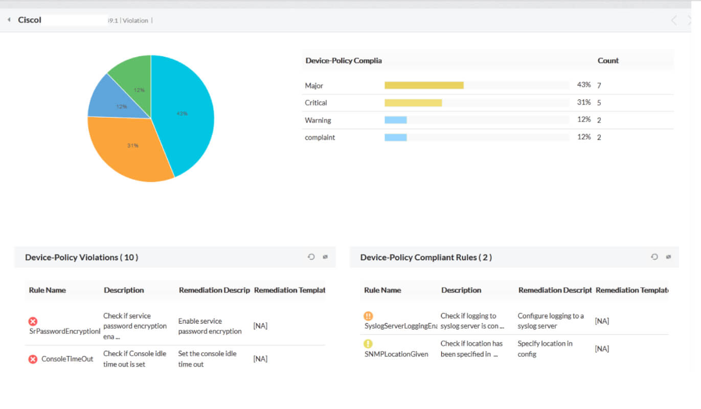Click red error icon next to ConsoleTimeOut
This screenshot has height=409, width=701.
(33, 359)
